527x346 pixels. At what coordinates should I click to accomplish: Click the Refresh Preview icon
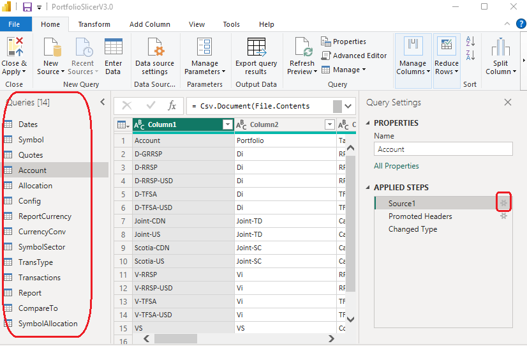[x=302, y=47]
